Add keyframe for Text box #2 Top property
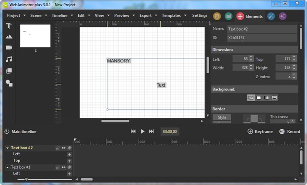This screenshot has width=307, height=185. [69, 161]
